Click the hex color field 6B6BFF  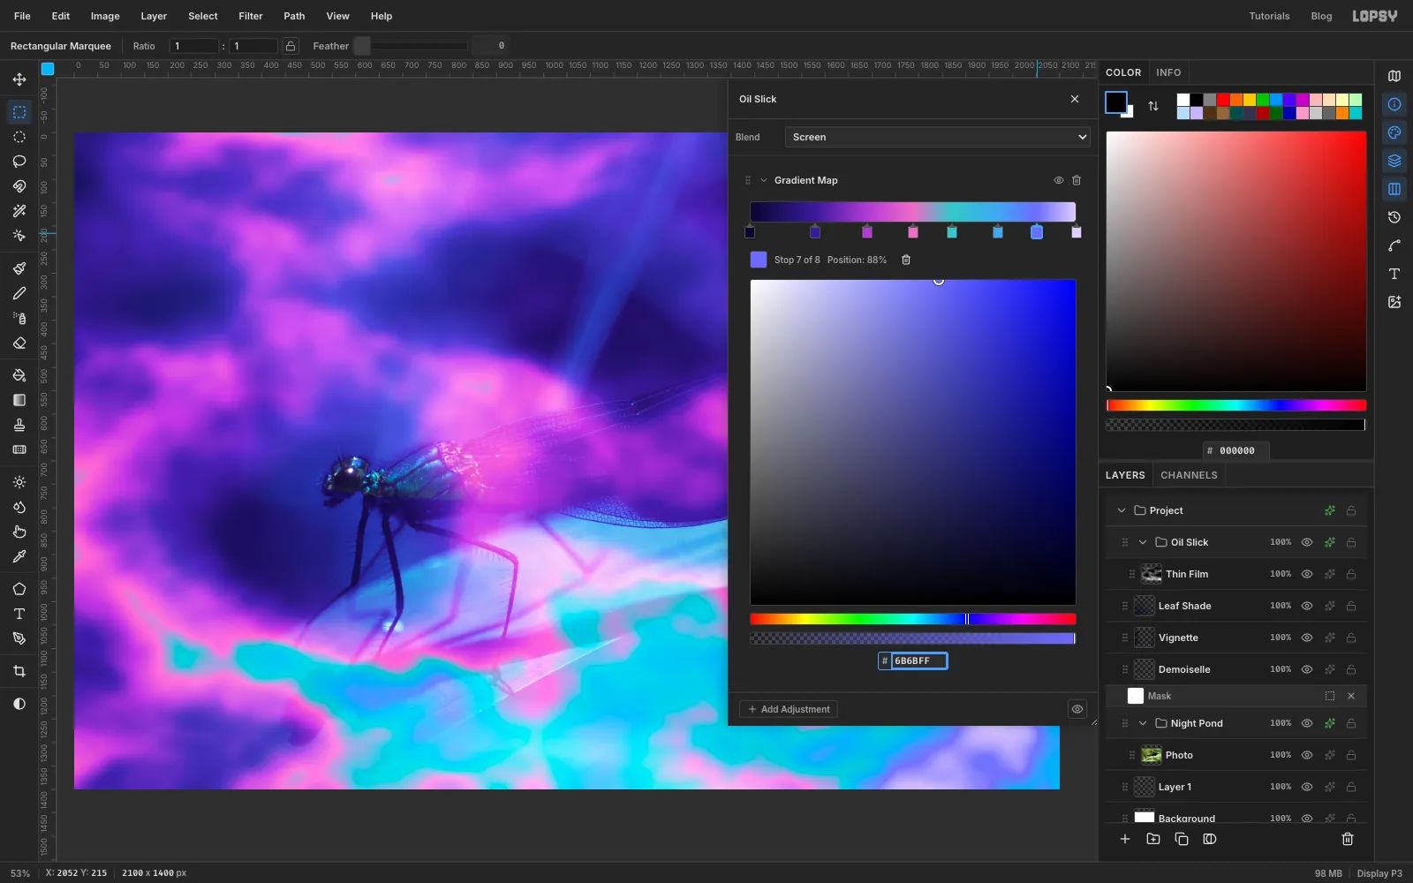tap(918, 660)
